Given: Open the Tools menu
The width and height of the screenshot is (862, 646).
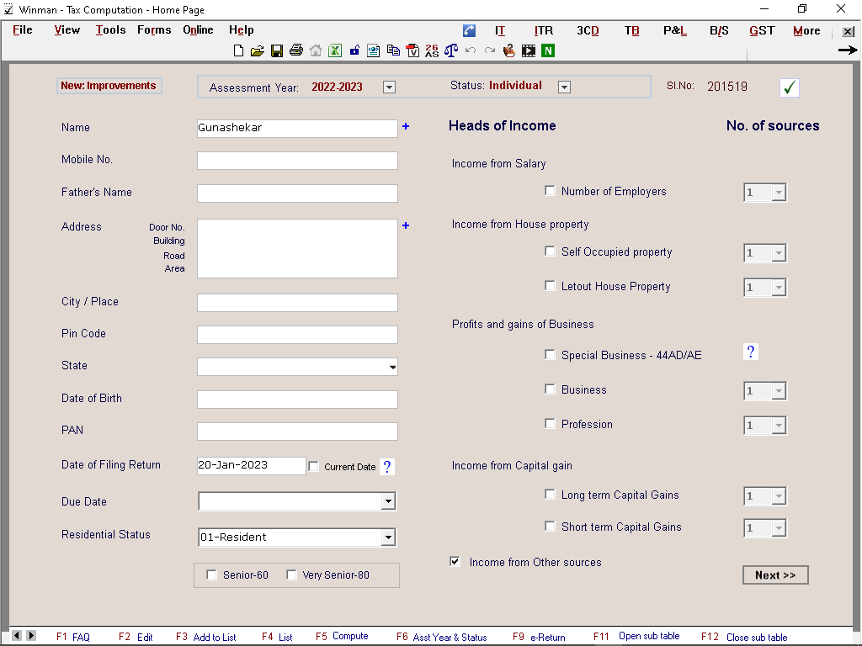Looking at the screenshot, I should pos(110,30).
